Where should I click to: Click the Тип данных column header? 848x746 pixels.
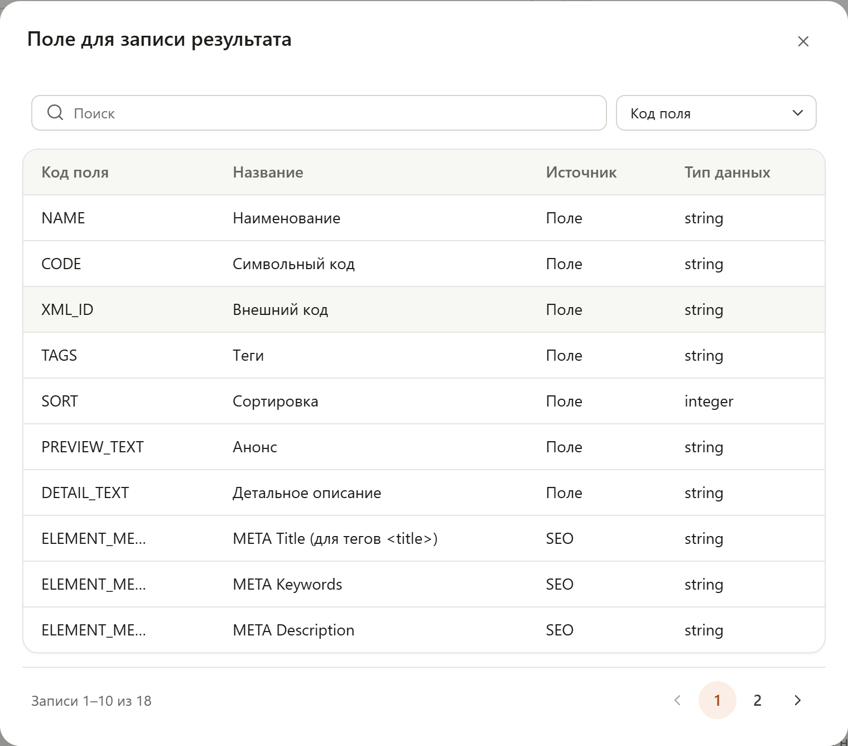[x=727, y=172]
